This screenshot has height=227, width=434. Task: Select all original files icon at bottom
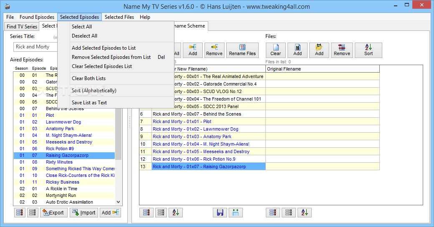pos(273,213)
